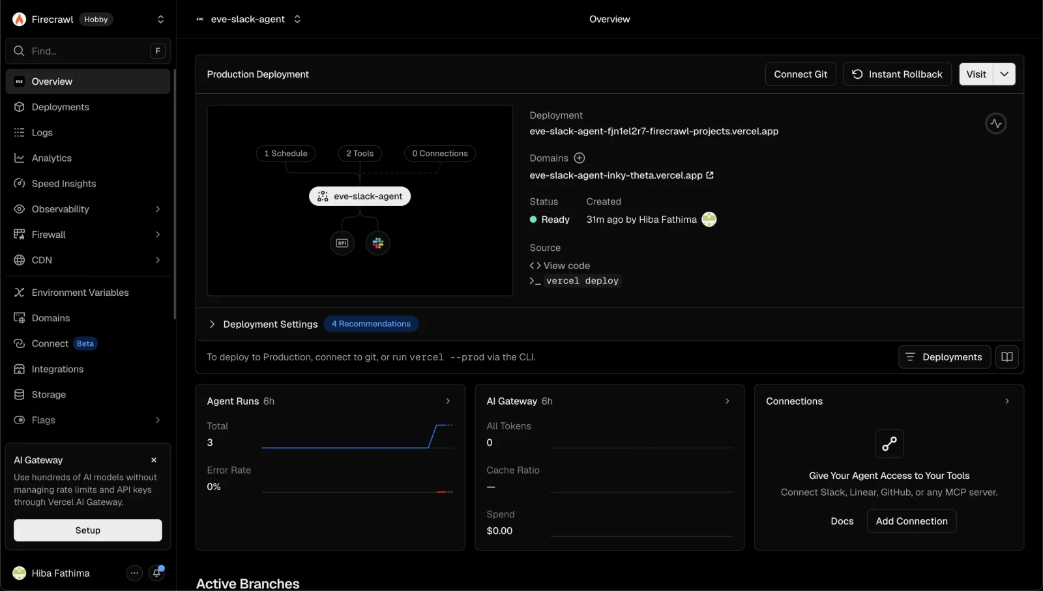
Task: Click the Deployments list button
Action: point(945,357)
